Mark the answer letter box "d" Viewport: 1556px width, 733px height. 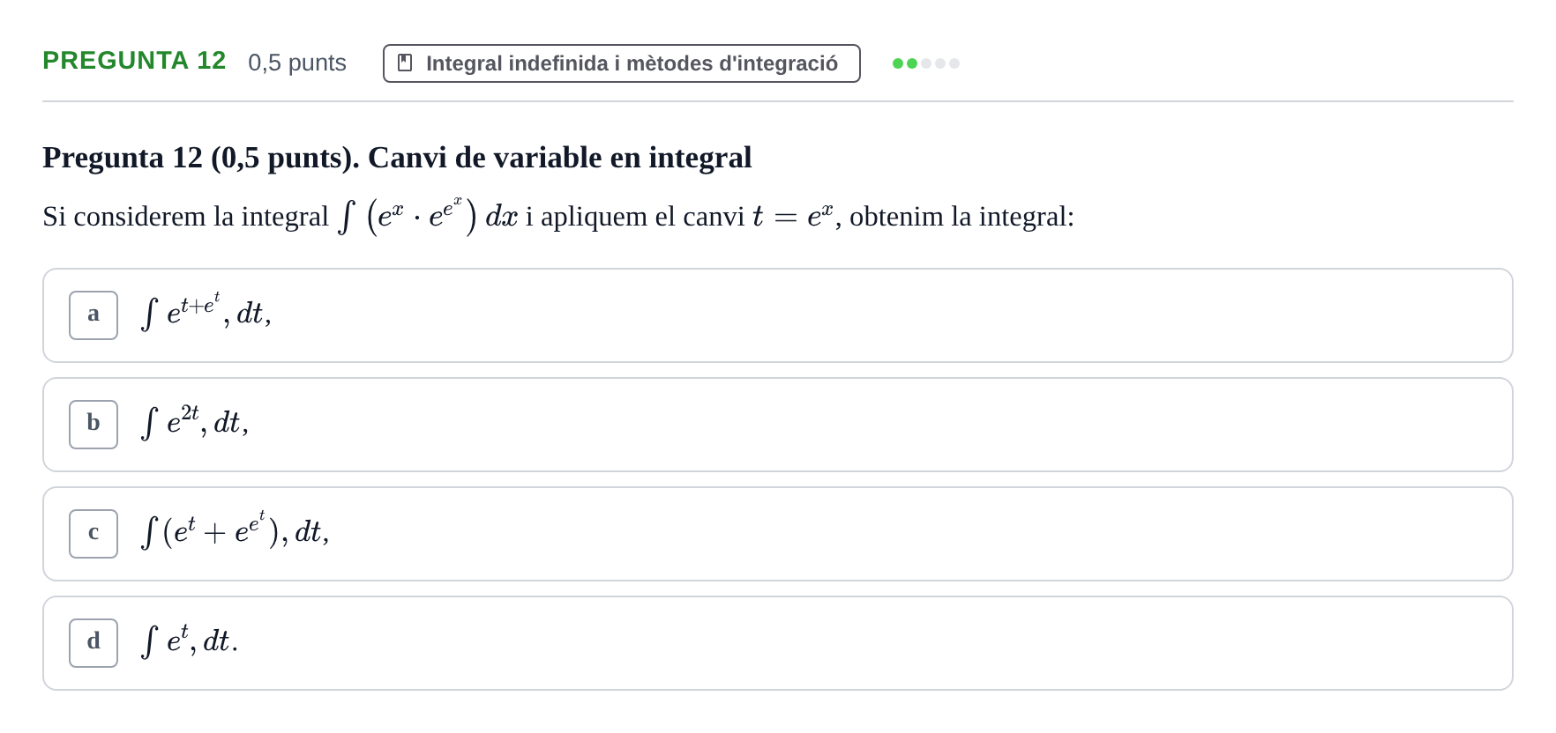(x=94, y=643)
